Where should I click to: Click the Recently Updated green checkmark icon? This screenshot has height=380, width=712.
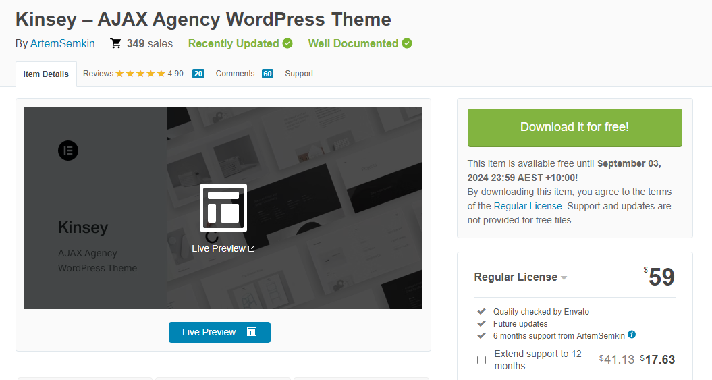pos(287,43)
